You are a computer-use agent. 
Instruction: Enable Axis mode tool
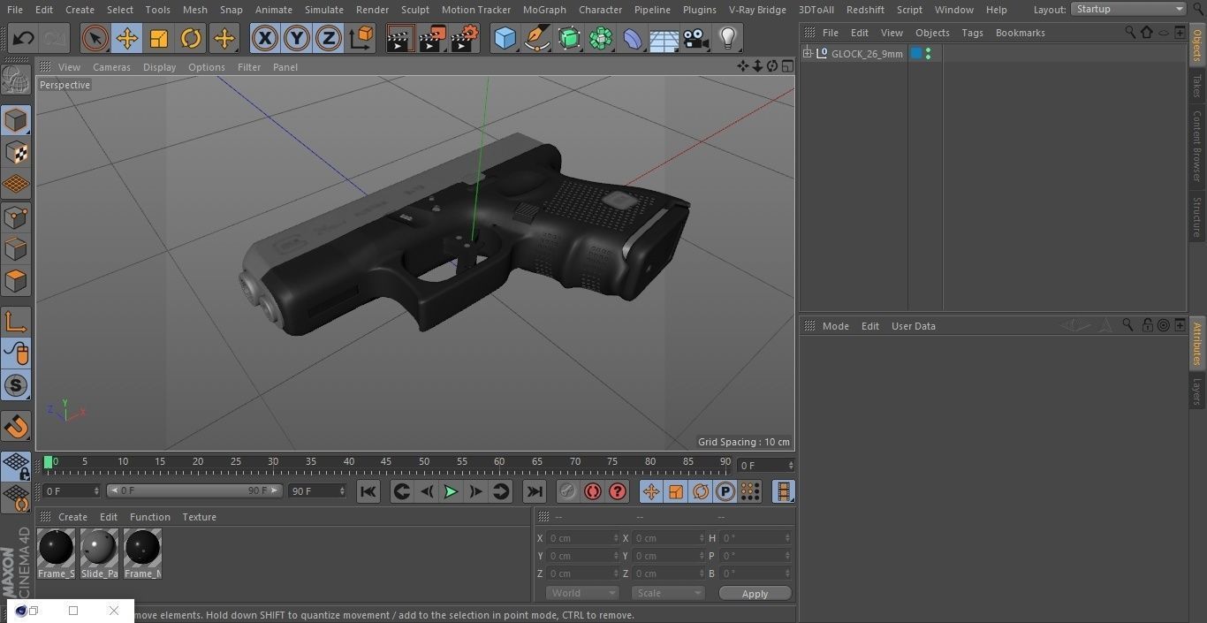16,323
